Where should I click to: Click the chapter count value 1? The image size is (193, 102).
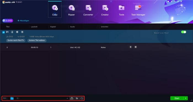point(51,47)
